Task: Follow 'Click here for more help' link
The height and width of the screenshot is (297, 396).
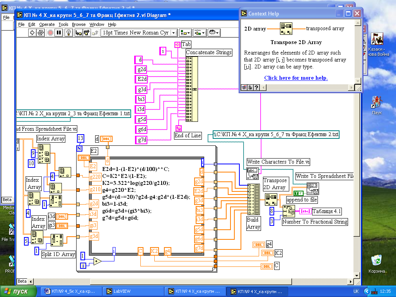Action: [296, 78]
